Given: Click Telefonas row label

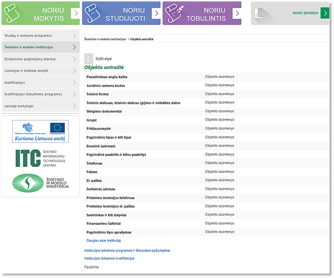Looking at the screenshot, I should pyautogui.click(x=94, y=163).
